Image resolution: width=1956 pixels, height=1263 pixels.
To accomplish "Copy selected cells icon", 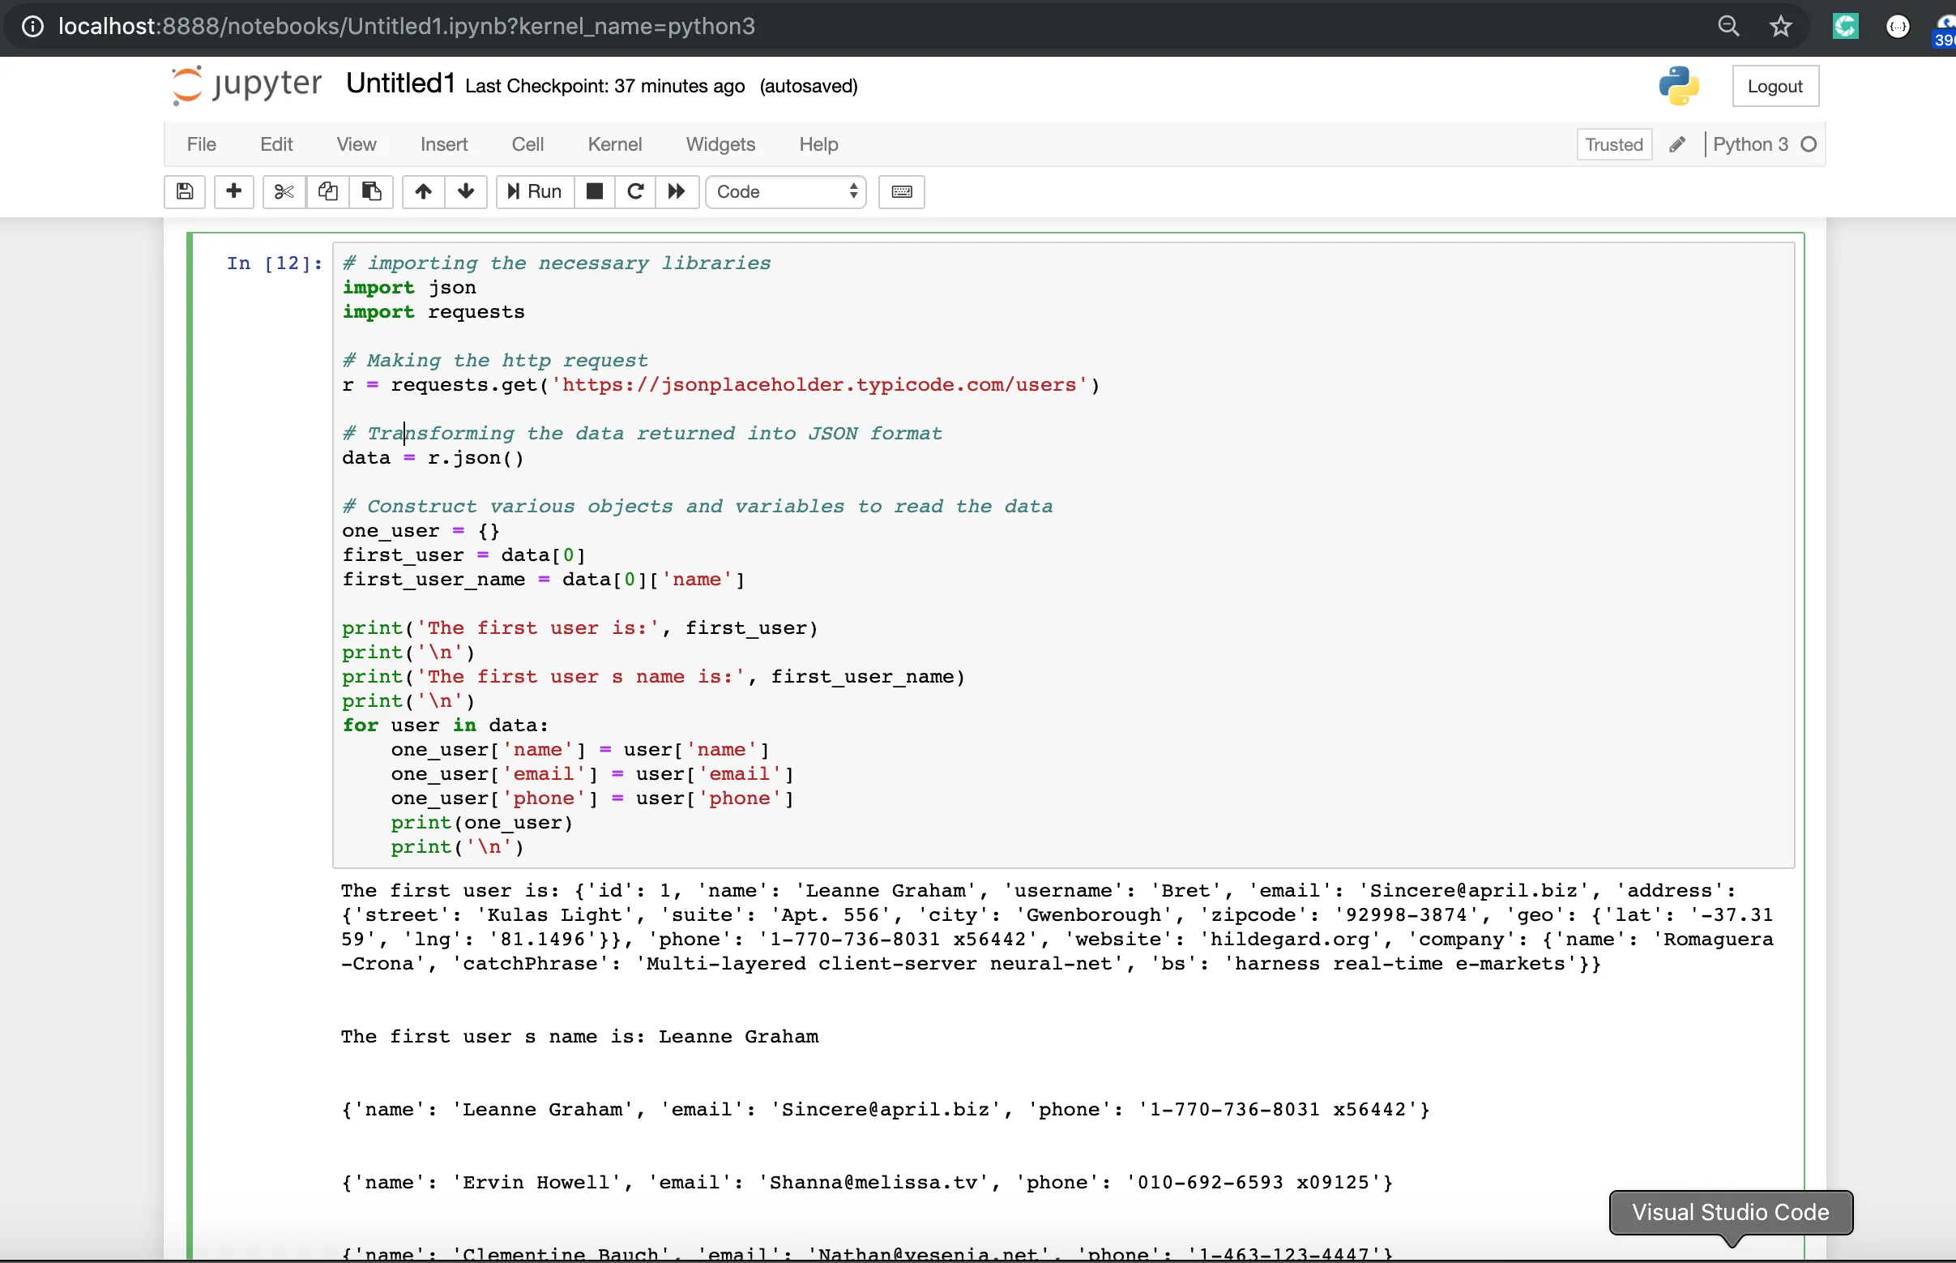I will click(x=328, y=191).
